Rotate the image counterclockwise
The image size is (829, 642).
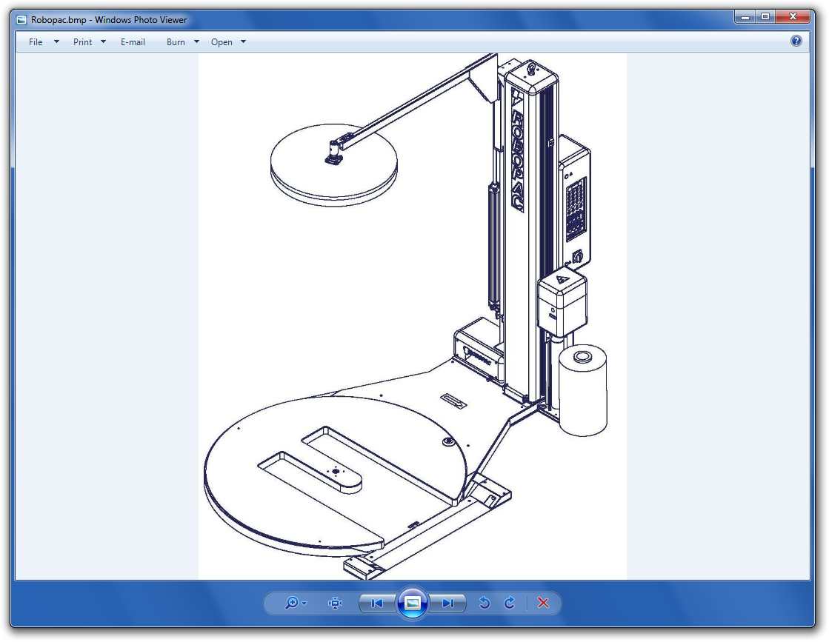click(485, 603)
